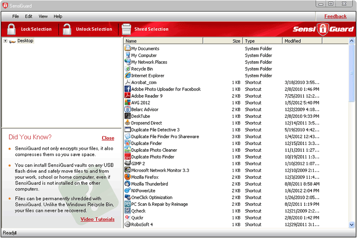Click the NXPowerLite icon
This screenshot has height=238, width=357.
(x=128, y=190)
